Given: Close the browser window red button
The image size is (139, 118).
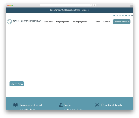Looking at the screenshot, I should point(8,5).
